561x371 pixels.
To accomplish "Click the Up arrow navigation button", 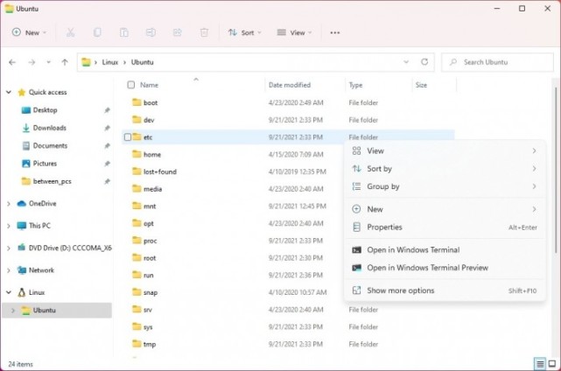I will click(x=65, y=62).
